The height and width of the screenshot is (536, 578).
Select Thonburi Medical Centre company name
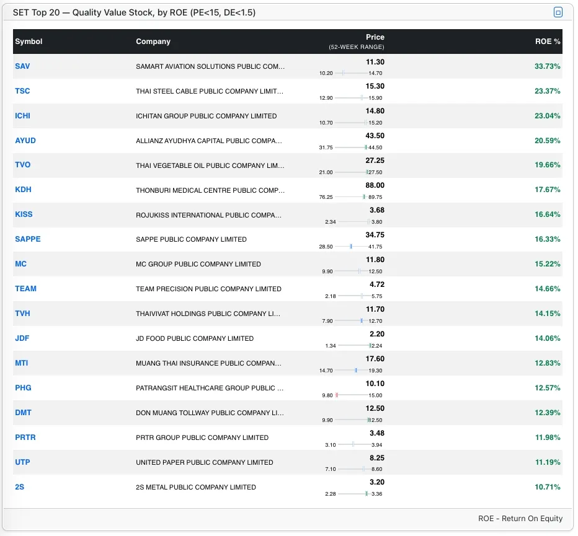pyautogui.click(x=210, y=190)
